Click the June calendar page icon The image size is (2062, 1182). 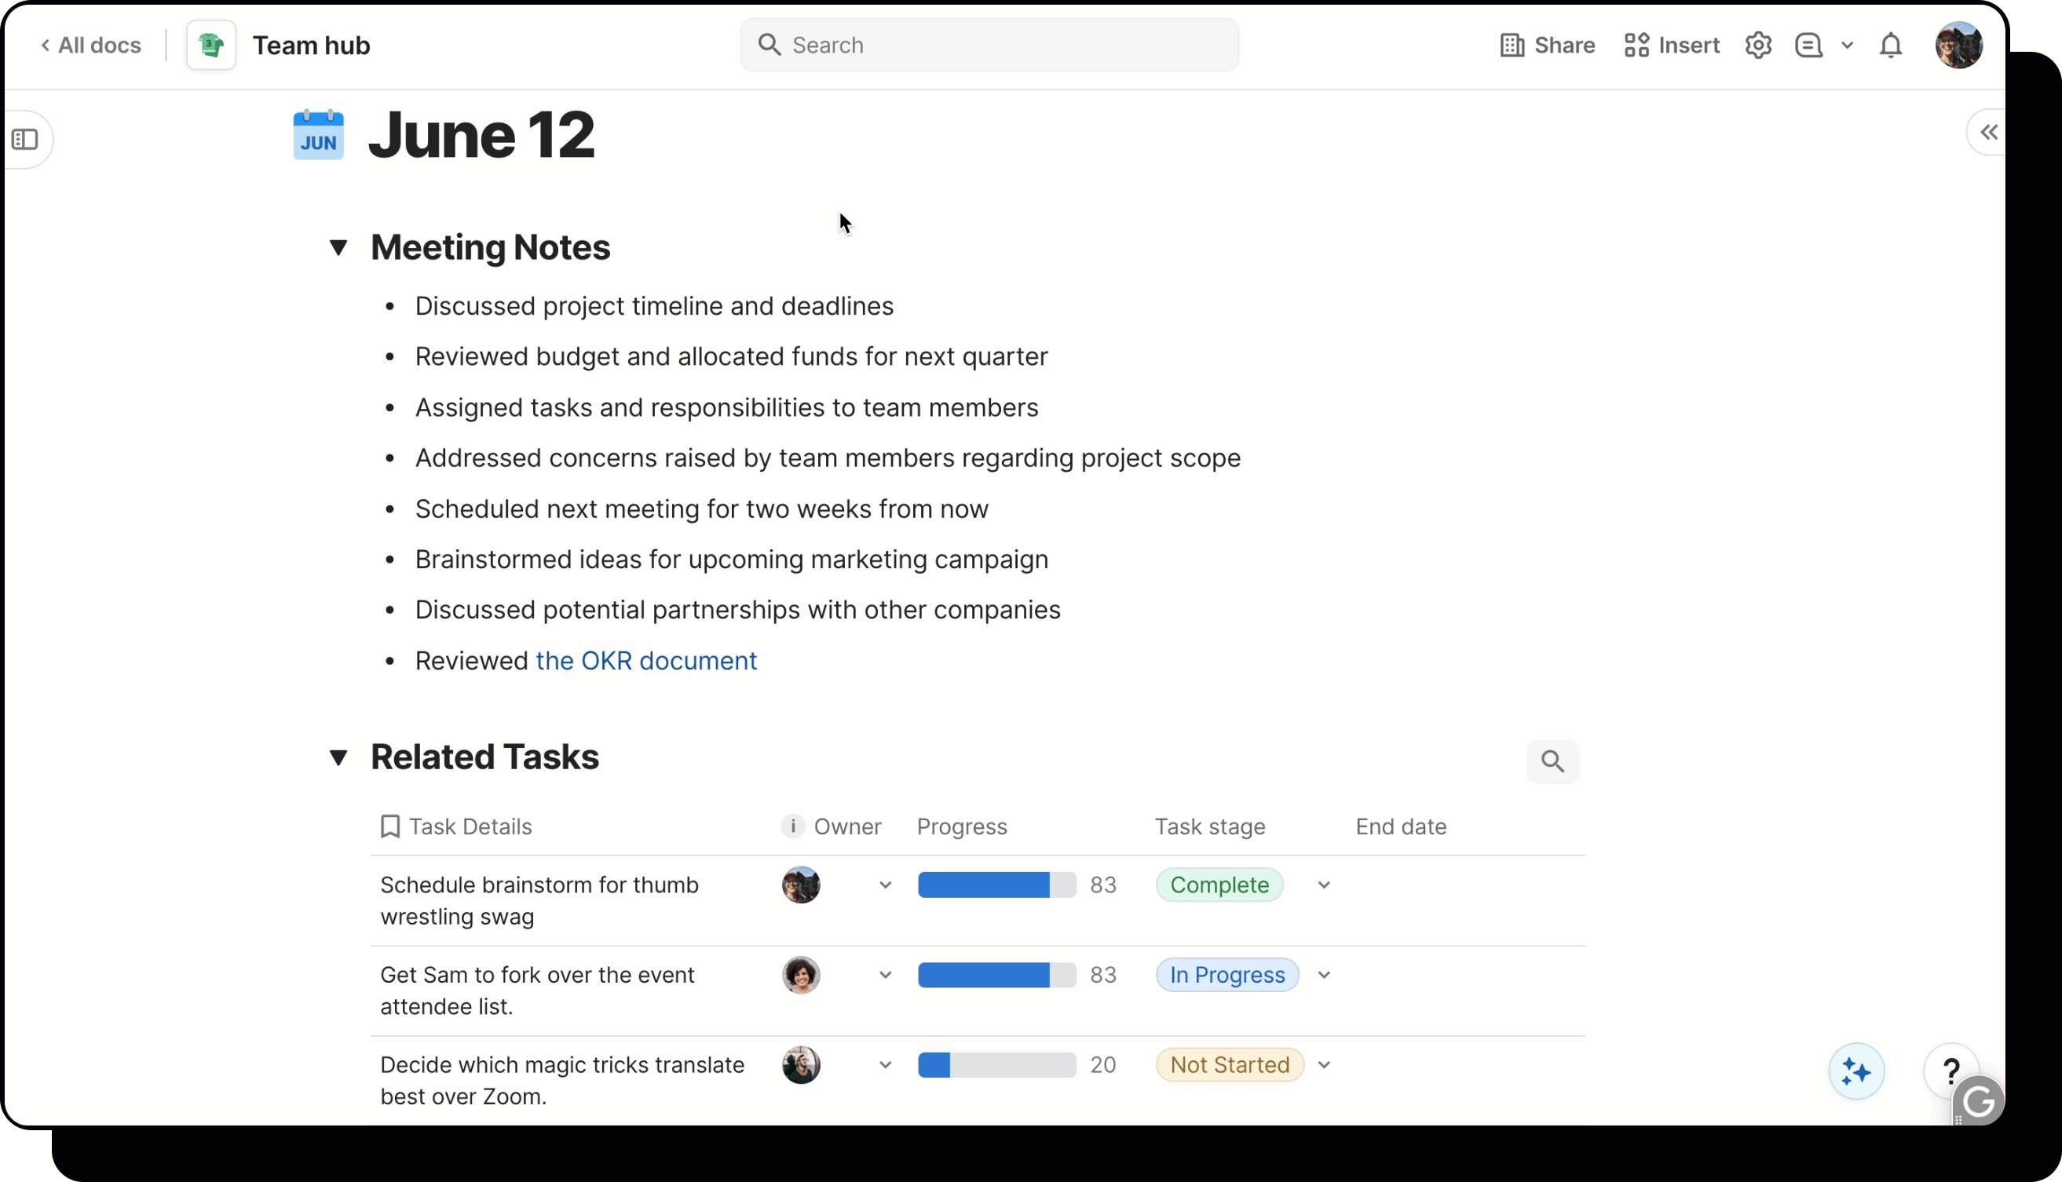click(x=318, y=135)
